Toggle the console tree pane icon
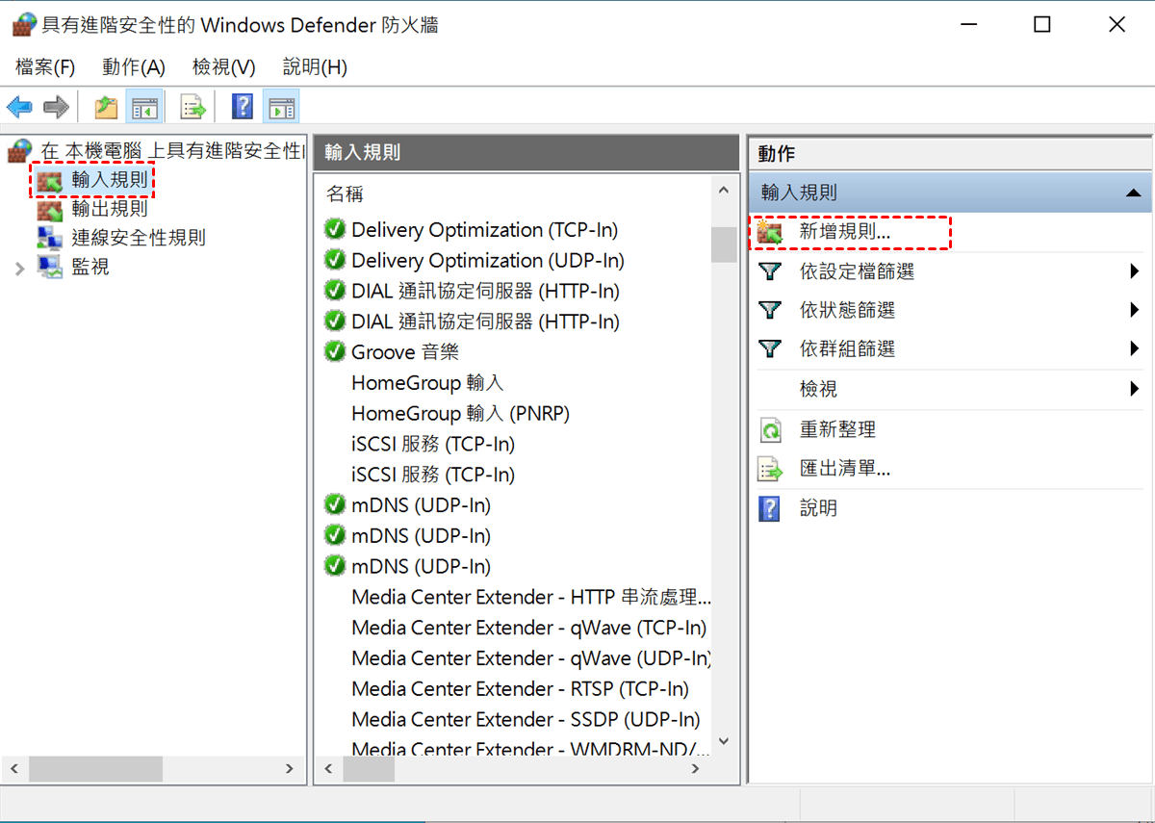This screenshot has height=823, width=1155. click(144, 107)
